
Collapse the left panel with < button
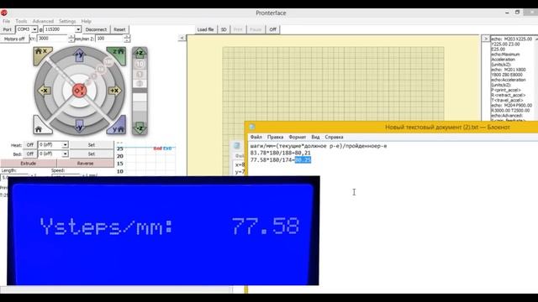tap(182, 38)
